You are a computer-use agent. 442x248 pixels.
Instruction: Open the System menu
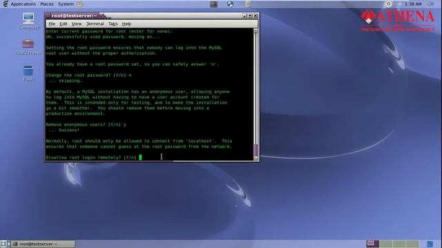pos(66,4)
